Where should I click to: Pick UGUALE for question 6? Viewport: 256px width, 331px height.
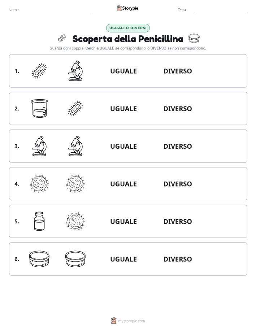(123, 259)
